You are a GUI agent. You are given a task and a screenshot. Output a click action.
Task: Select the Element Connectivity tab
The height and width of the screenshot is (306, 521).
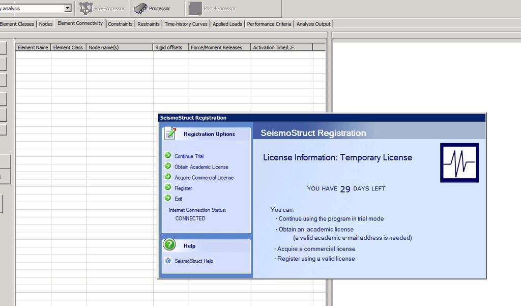tap(80, 23)
